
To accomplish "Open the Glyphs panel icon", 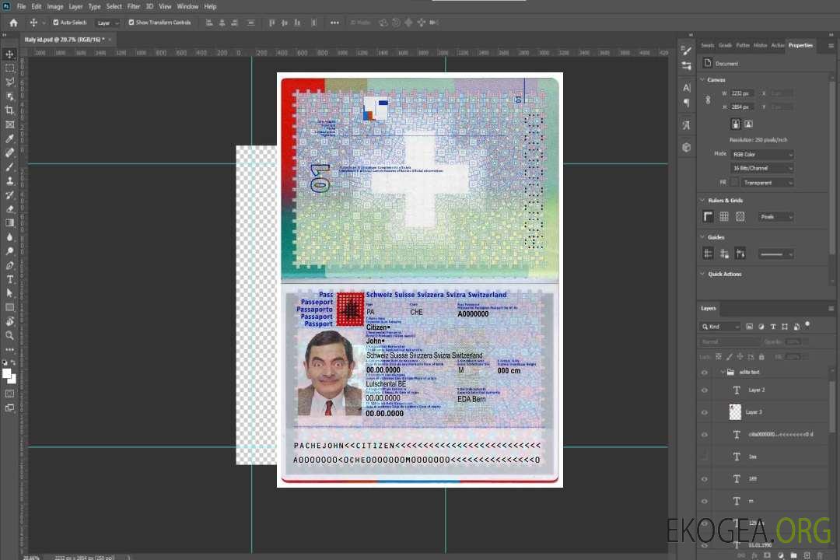I will [x=687, y=125].
